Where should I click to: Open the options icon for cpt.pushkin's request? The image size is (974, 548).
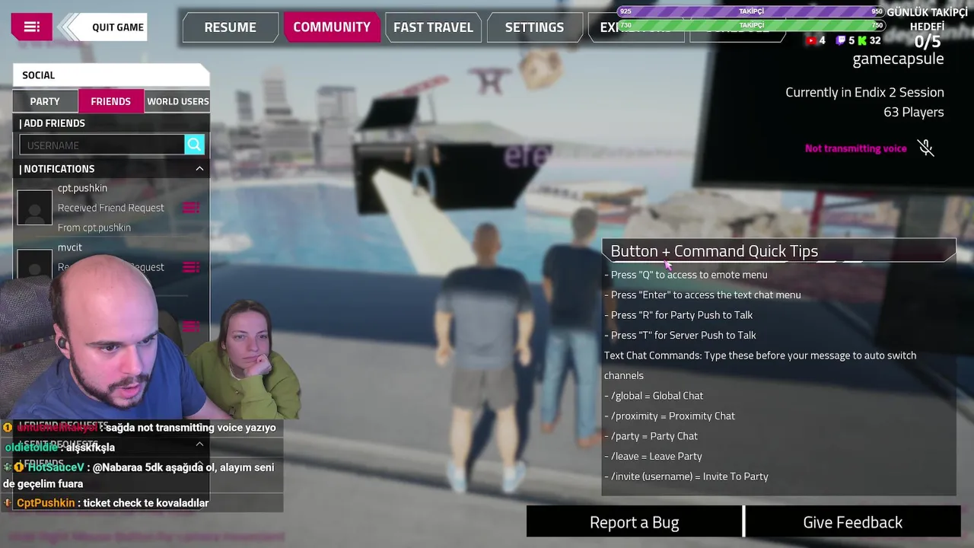pyautogui.click(x=191, y=208)
